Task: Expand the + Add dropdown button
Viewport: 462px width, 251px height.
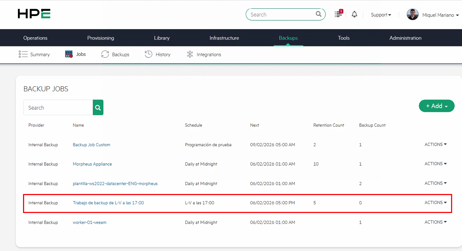Action: 436,106
